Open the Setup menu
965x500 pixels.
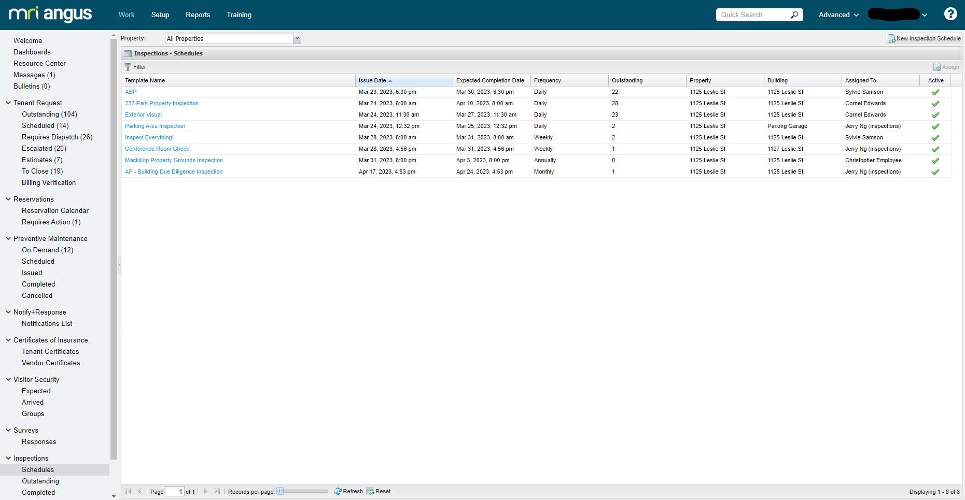(x=160, y=15)
